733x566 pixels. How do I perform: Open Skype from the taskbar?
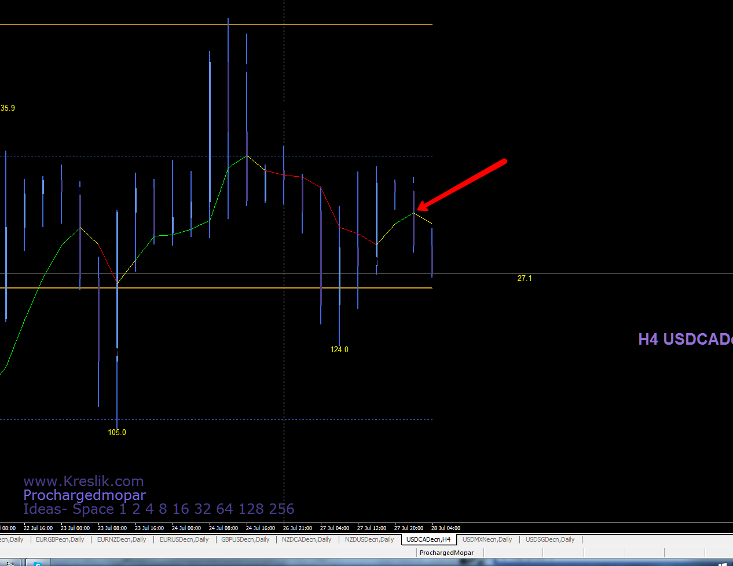(x=38, y=563)
